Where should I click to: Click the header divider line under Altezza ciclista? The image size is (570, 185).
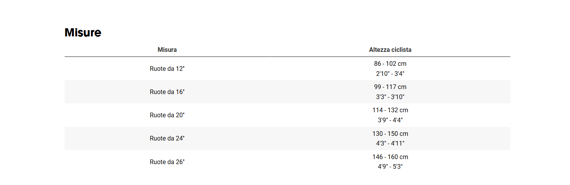(390, 57)
